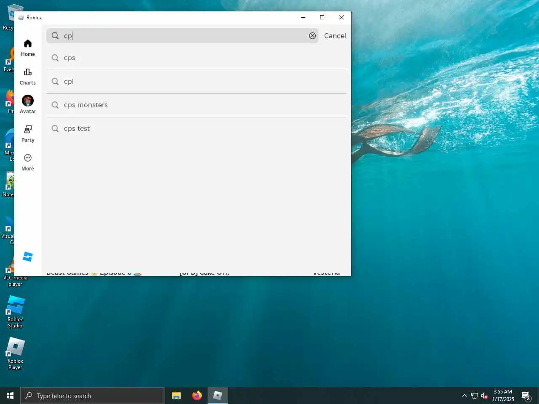Select the "cps test" suggestion
This screenshot has height=404, width=539.
tap(196, 129)
